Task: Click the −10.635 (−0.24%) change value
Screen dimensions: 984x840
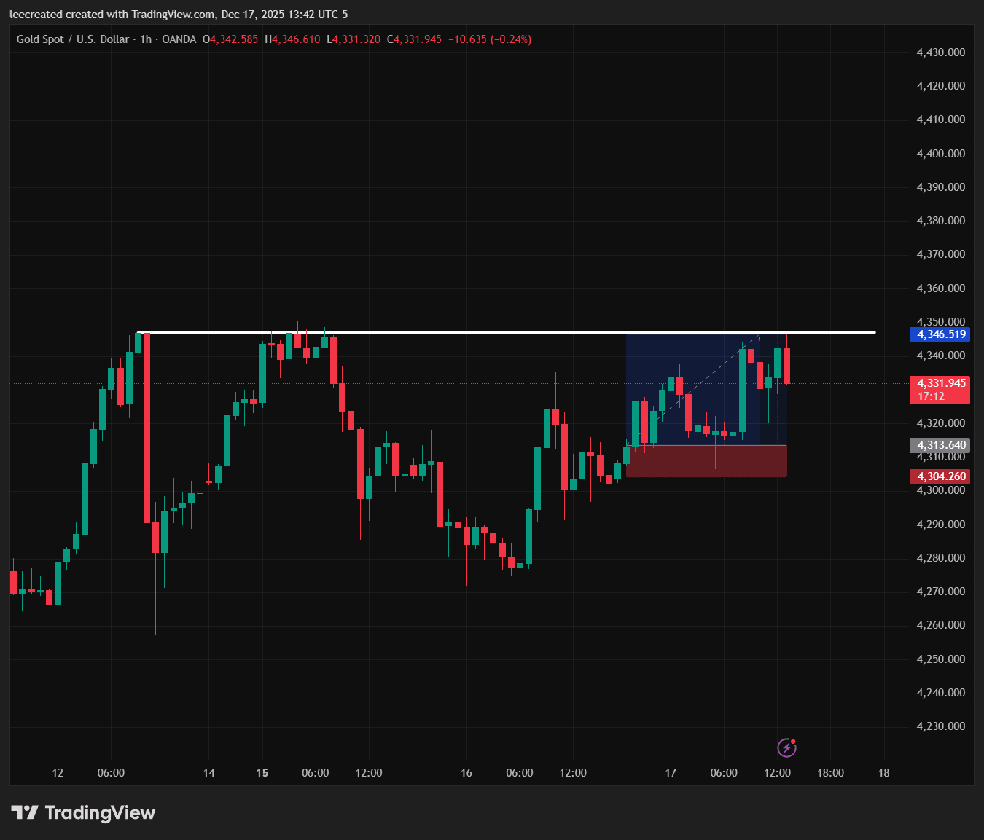Action: pos(489,39)
